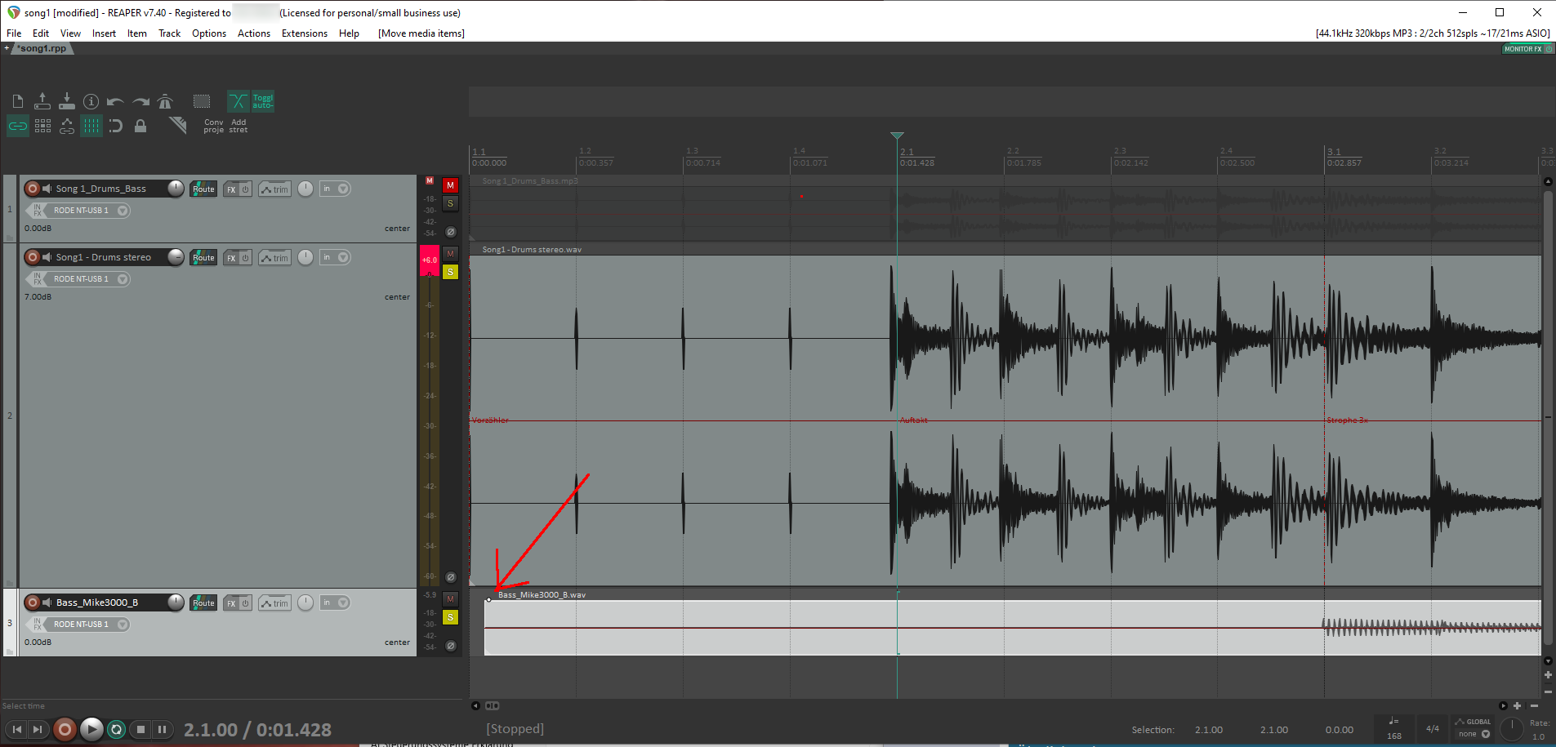Open the Actions menu

point(254,33)
